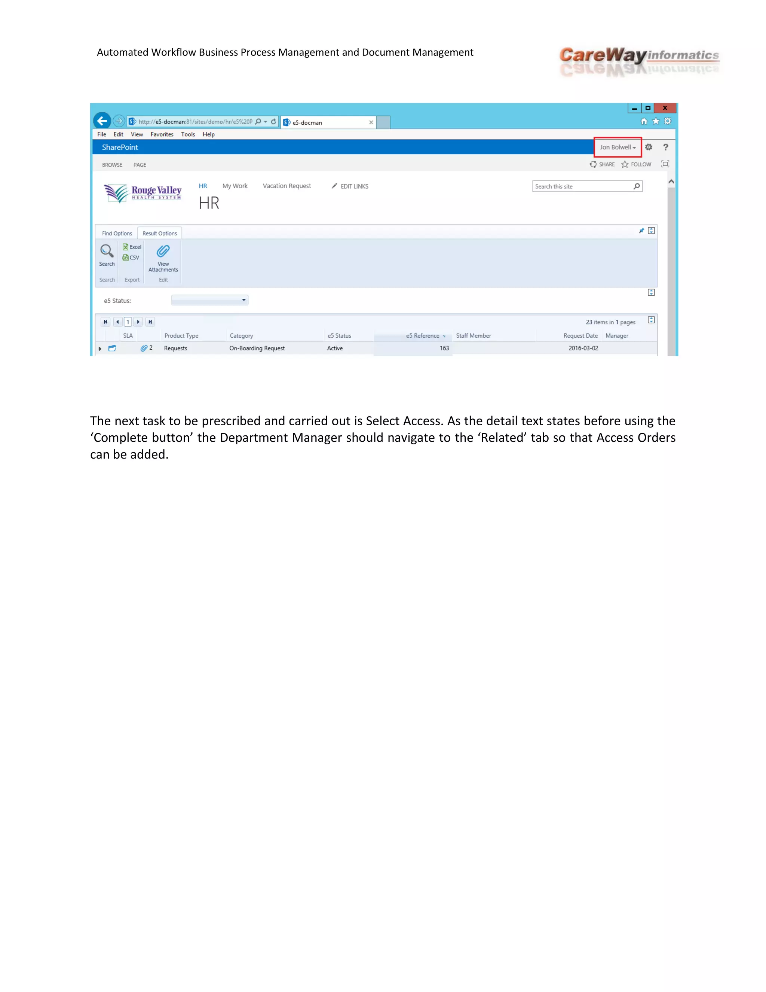
Task: Select the Result Options tab
Action: pos(160,234)
